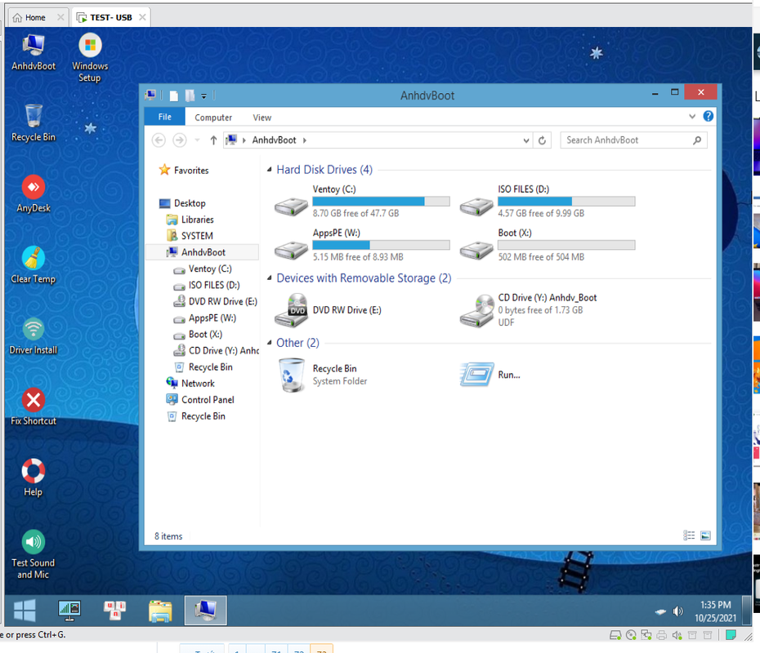Select the AnhdvBoot taskbar button

pyautogui.click(x=205, y=610)
